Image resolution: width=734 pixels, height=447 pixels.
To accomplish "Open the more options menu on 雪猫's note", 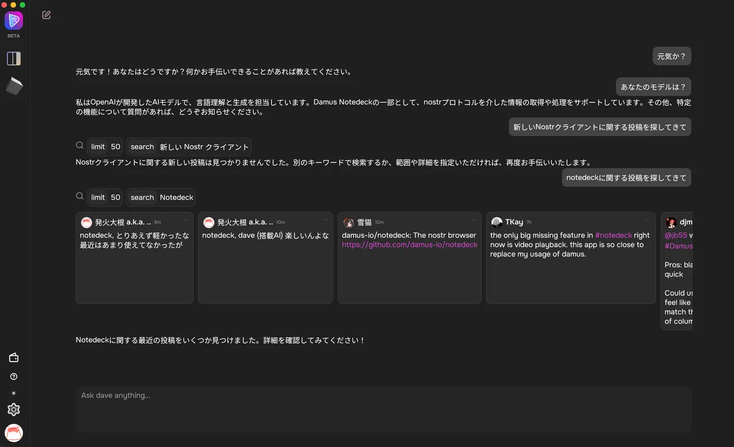I will coord(474,219).
